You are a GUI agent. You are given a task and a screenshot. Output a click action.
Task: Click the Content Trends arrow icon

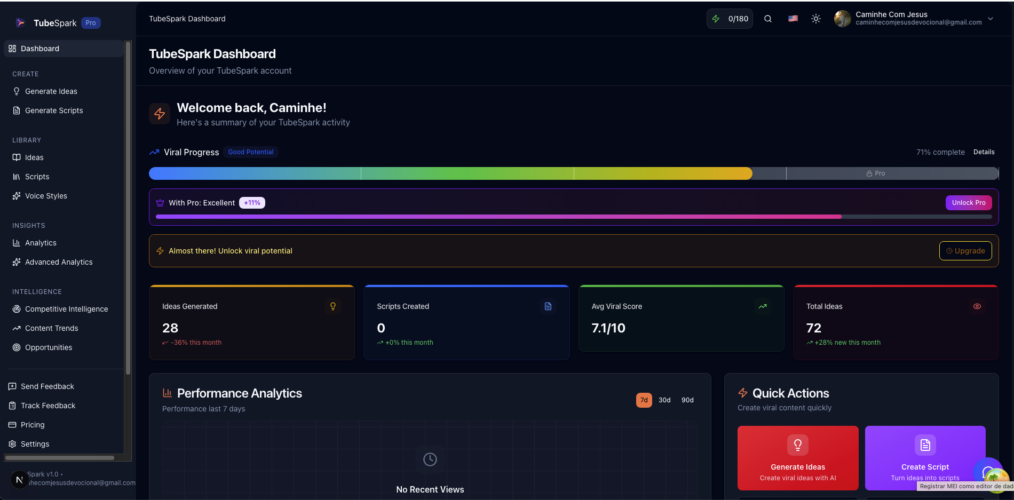click(x=17, y=328)
